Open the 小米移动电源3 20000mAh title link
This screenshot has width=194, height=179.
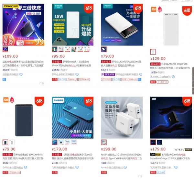coord(170,66)
